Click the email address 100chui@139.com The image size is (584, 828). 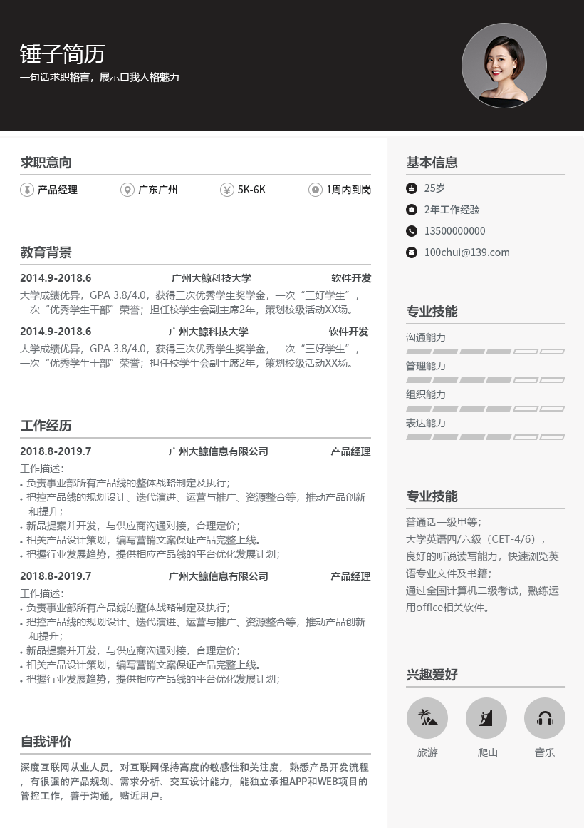tap(467, 252)
